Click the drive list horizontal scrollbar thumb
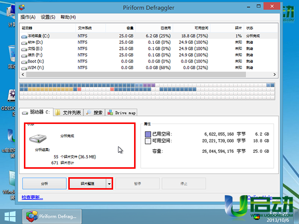The image size is (299, 224). [x=136, y=75]
